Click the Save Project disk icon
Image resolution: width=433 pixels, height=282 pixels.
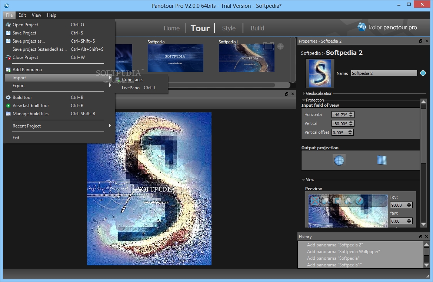click(8, 33)
